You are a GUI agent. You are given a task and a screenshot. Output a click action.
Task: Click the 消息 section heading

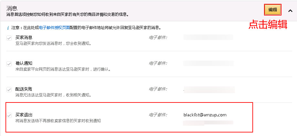[12, 8]
